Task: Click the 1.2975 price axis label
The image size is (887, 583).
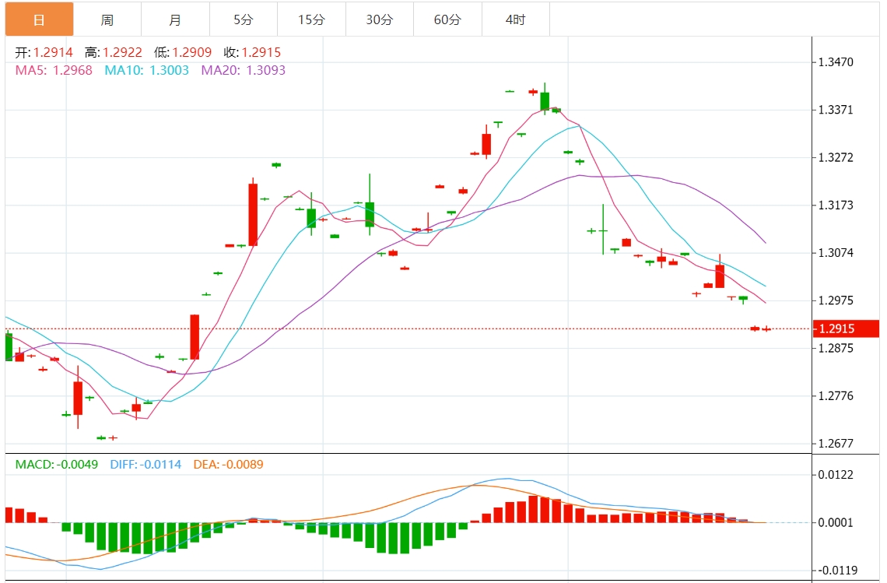Action: [x=836, y=300]
